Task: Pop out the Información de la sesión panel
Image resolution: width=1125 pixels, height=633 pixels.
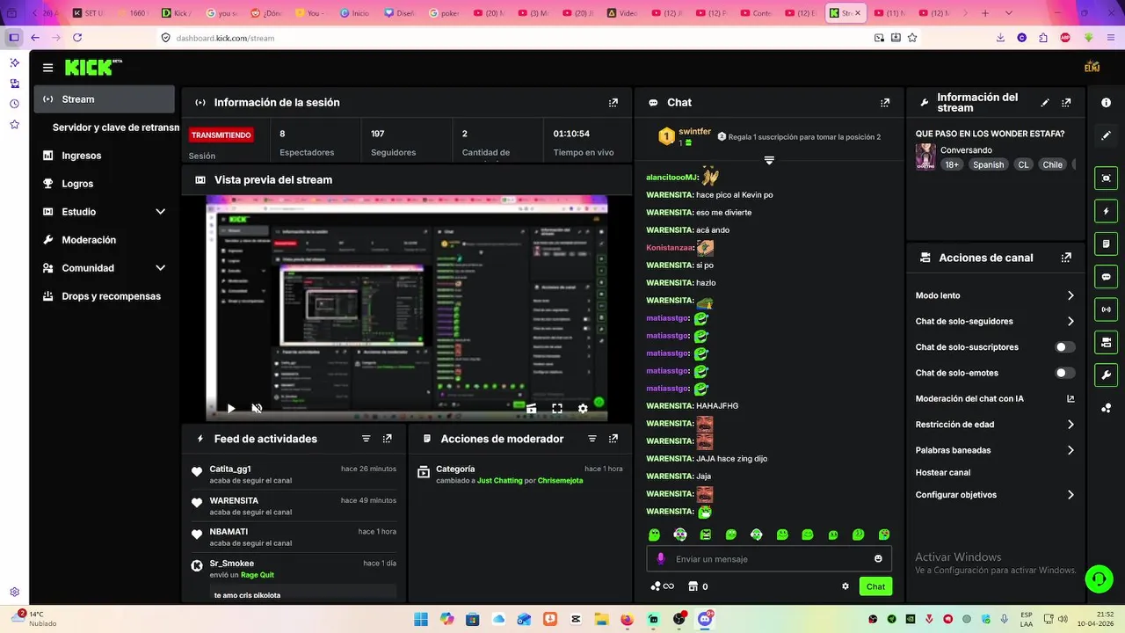Action: (613, 103)
